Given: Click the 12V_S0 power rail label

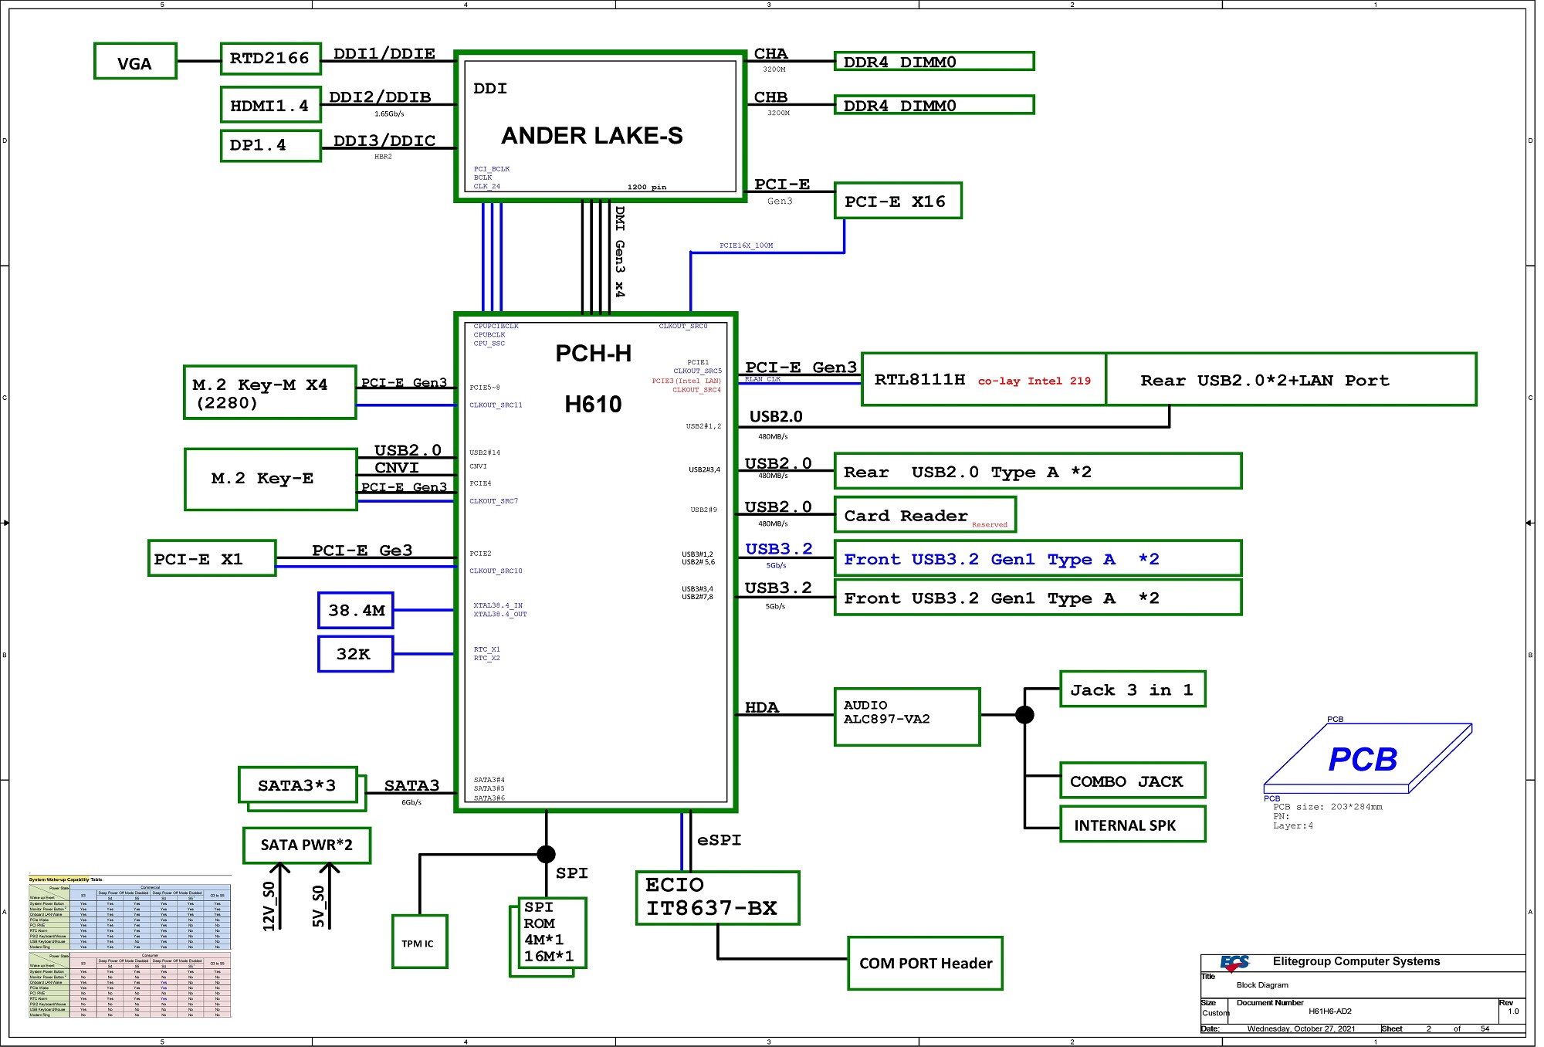Looking at the screenshot, I should click(269, 906).
